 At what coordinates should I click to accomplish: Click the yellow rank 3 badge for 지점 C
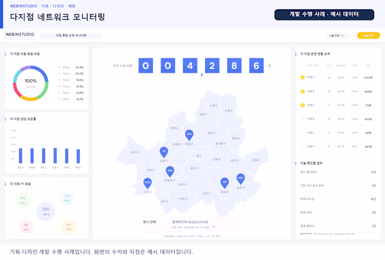coord(302,105)
